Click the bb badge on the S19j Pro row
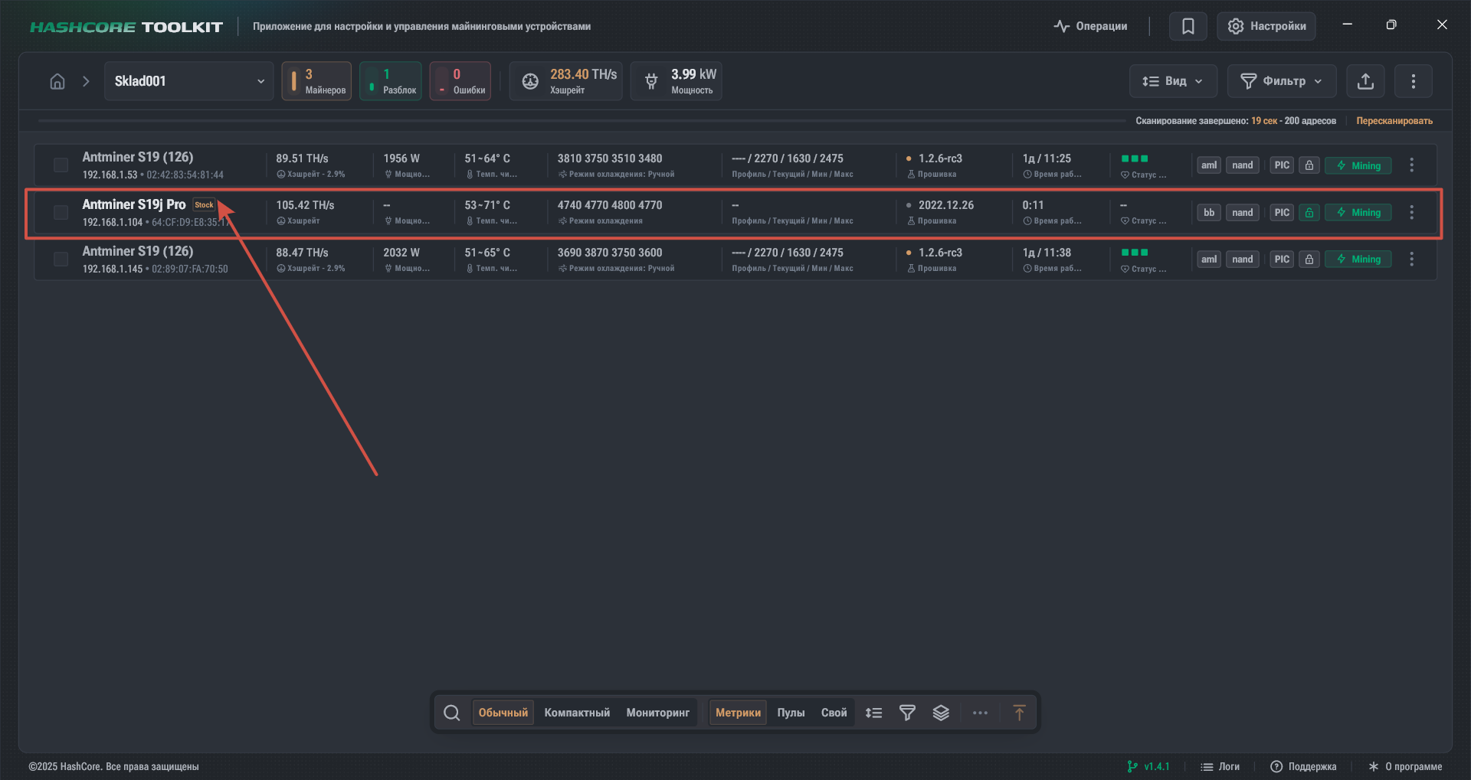1471x780 pixels. tap(1209, 213)
